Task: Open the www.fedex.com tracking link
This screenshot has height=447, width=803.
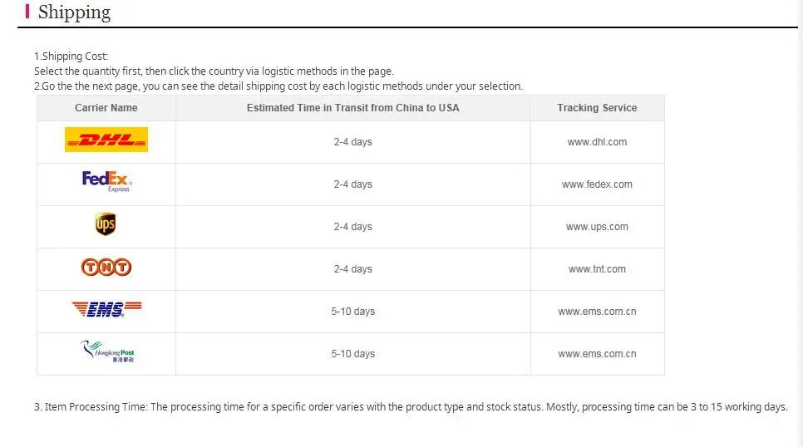Action: 597,184
